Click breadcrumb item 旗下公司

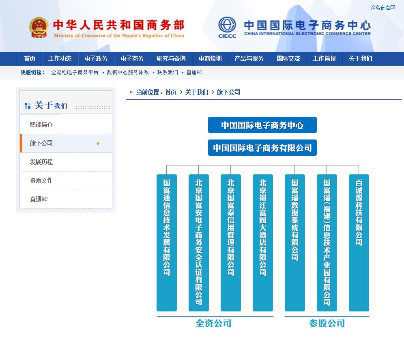[228, 92]
